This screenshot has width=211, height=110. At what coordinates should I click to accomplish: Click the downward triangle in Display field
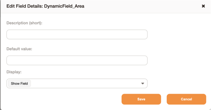pos(143,83)
